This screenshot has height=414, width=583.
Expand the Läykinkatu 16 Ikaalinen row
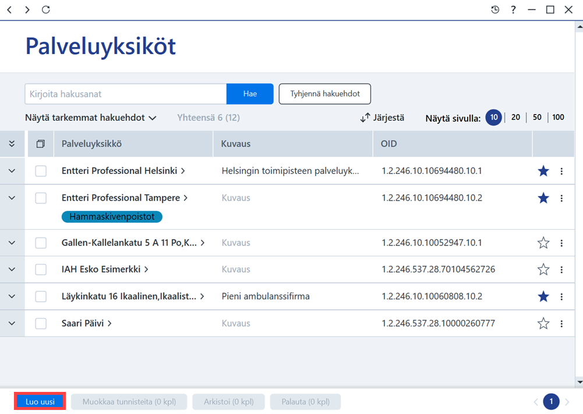(x=12, y=297)
